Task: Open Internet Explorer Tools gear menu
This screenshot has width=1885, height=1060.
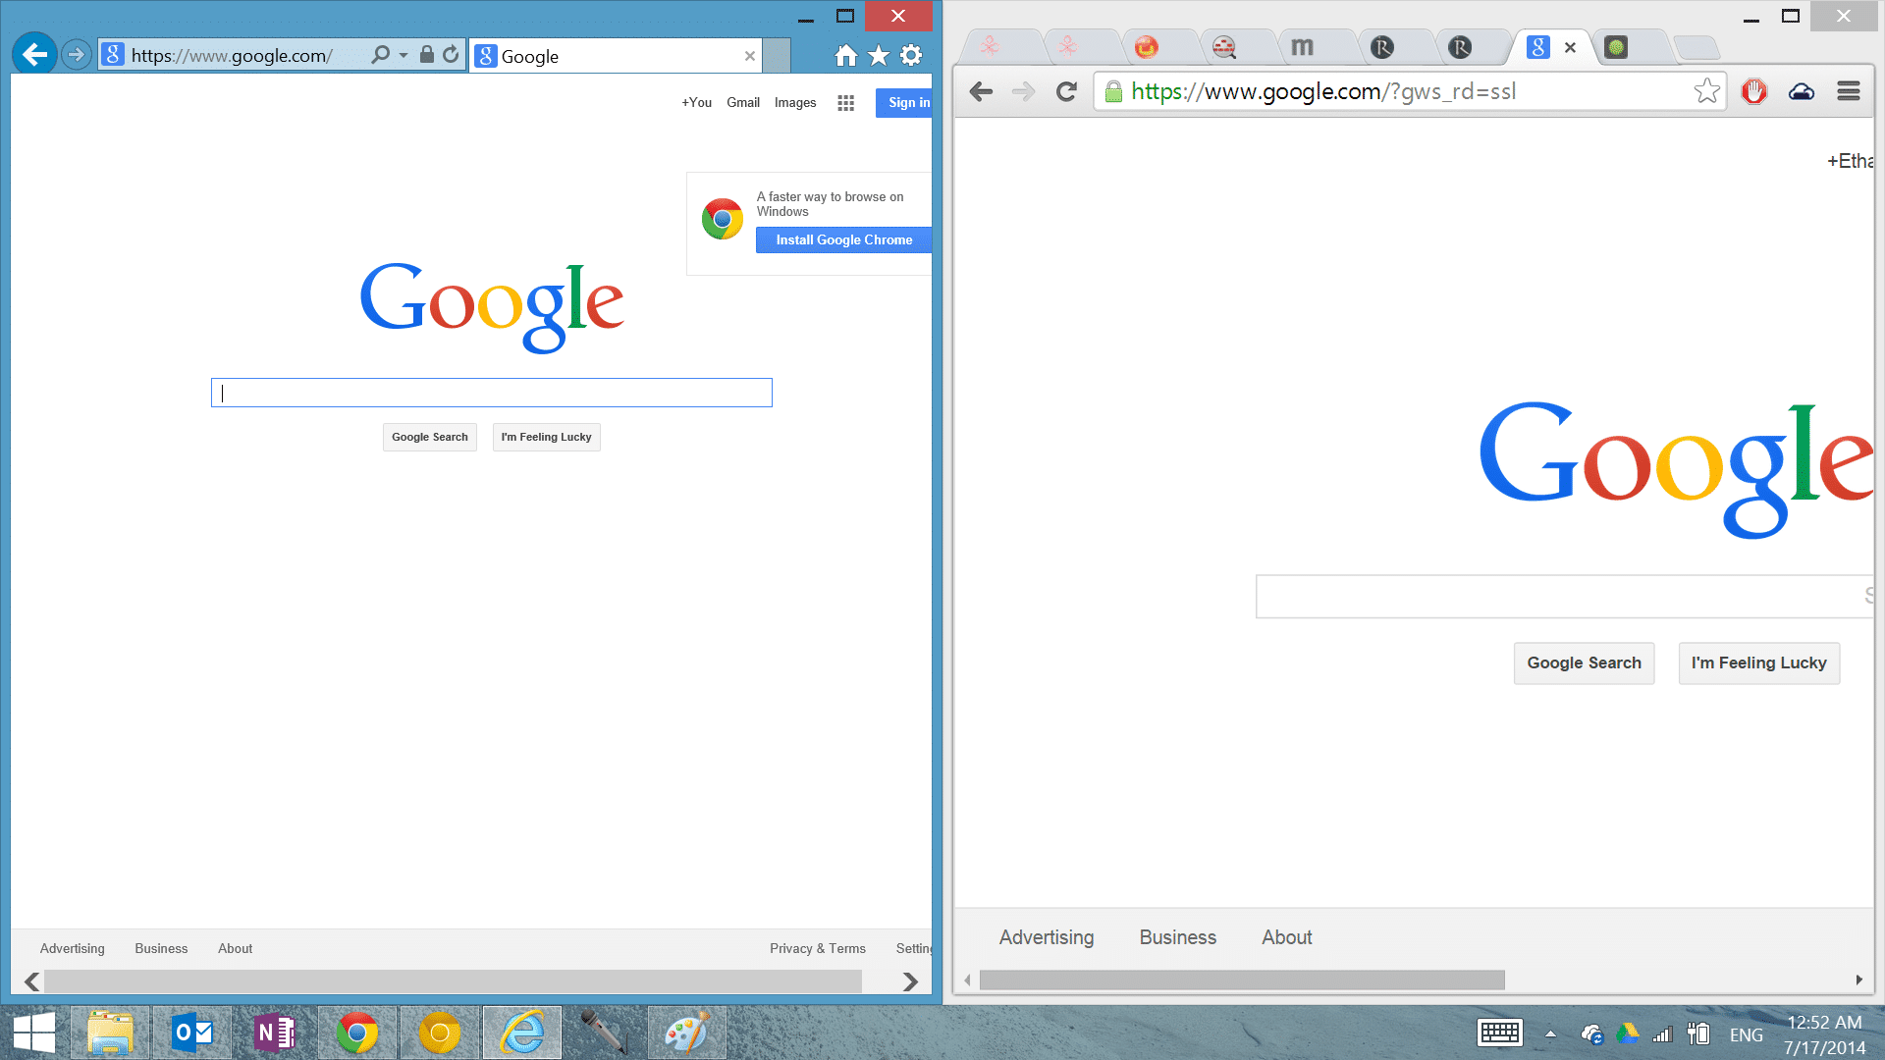Action: [911, 55]
